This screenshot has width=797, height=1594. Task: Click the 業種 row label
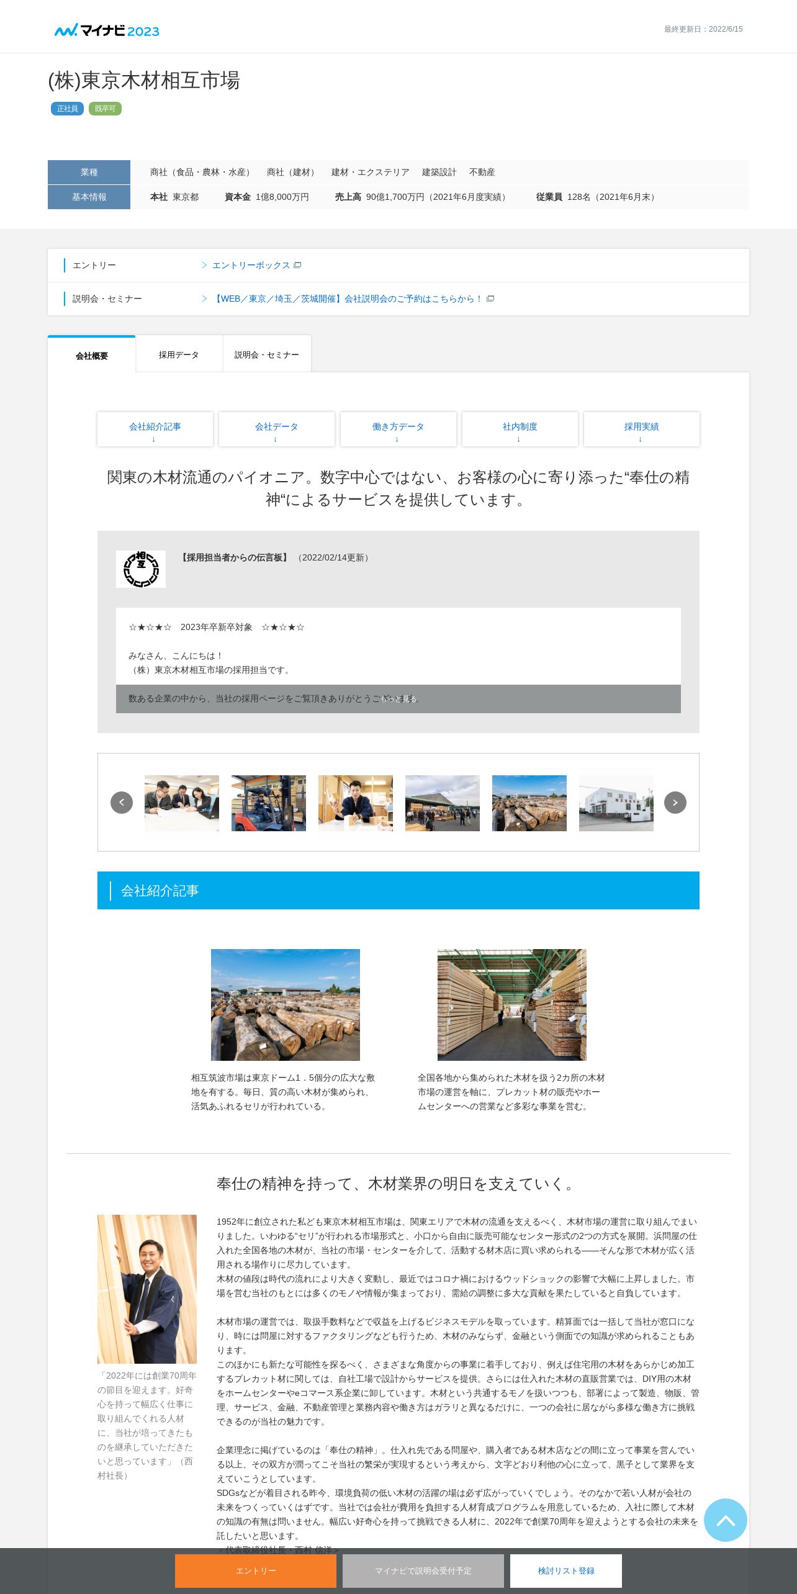(89, 172)
